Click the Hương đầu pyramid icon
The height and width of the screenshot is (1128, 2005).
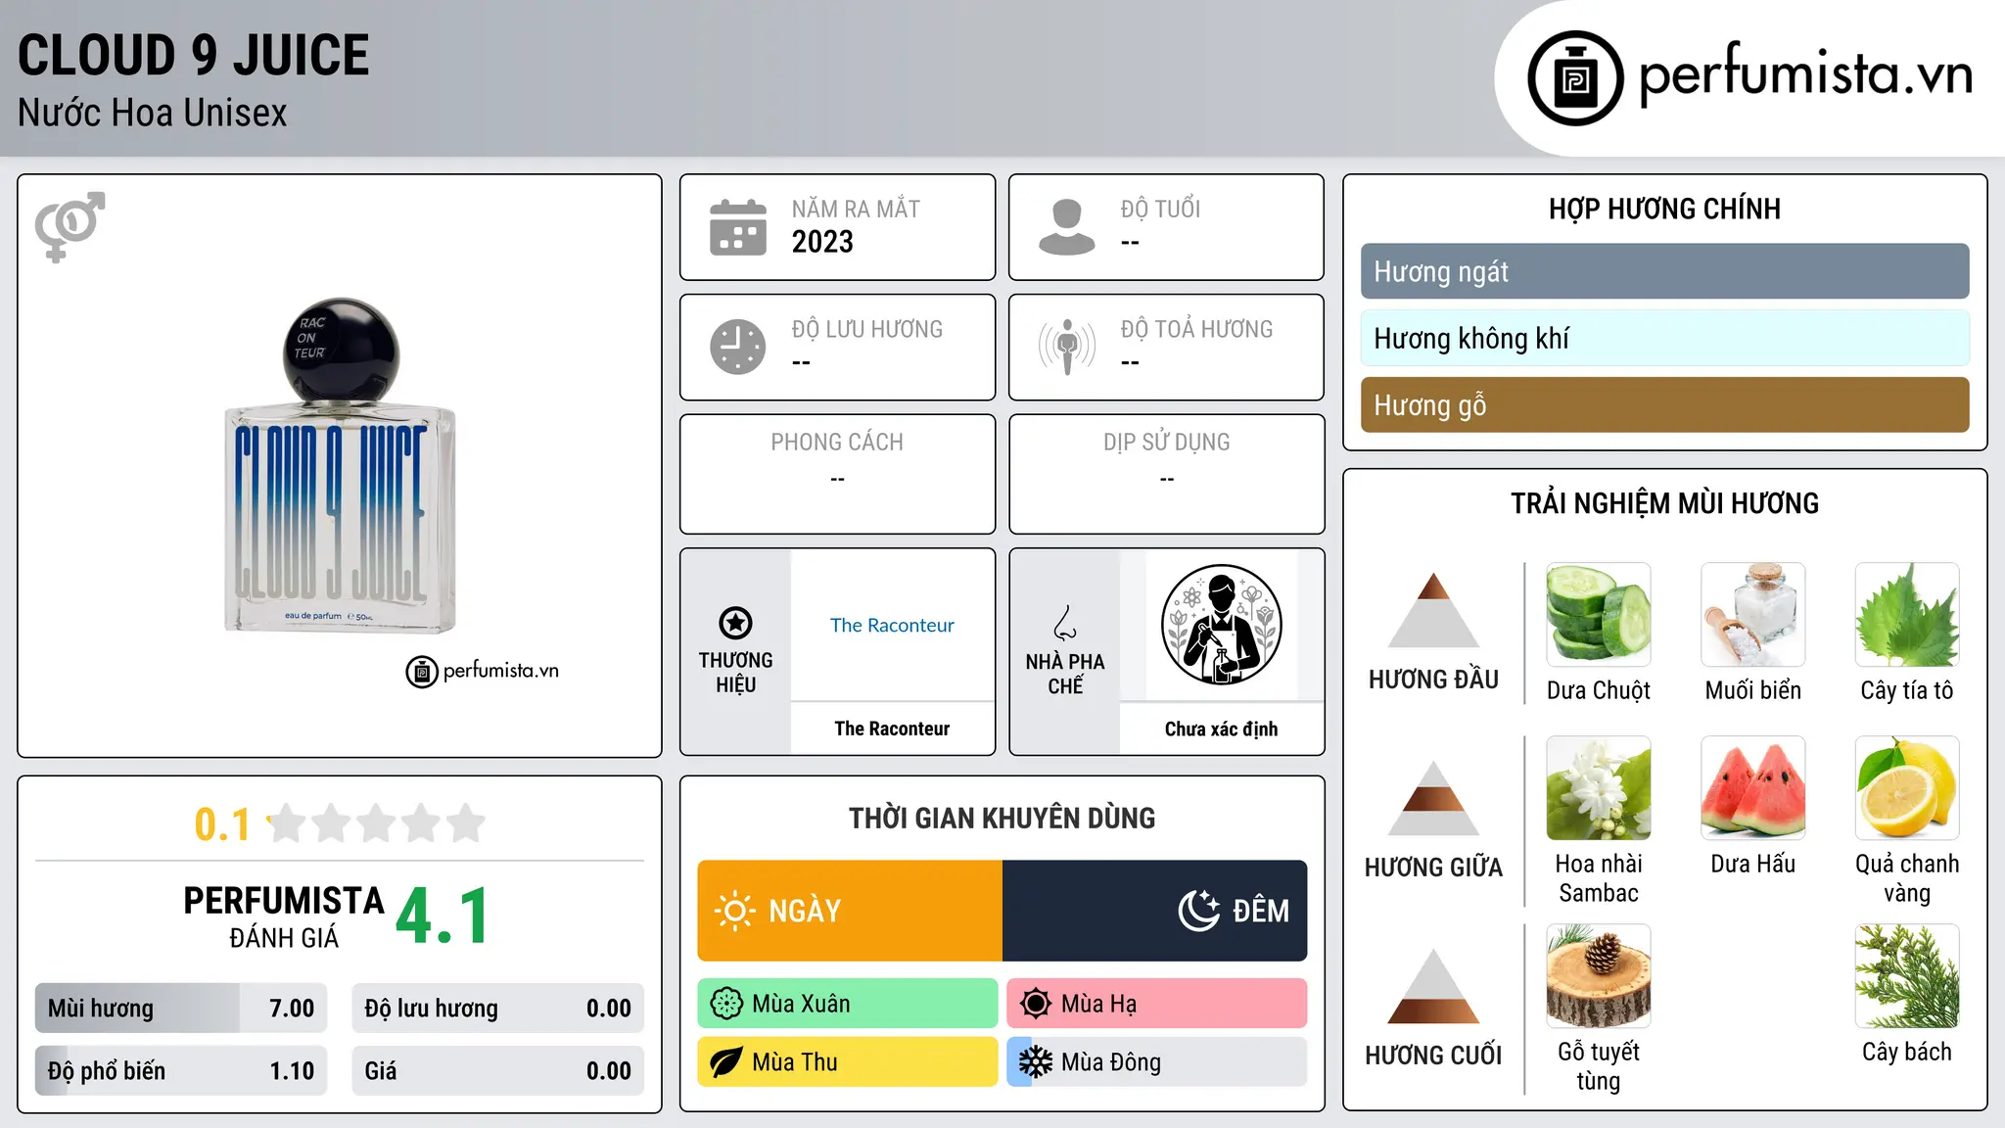(1433, 610)
